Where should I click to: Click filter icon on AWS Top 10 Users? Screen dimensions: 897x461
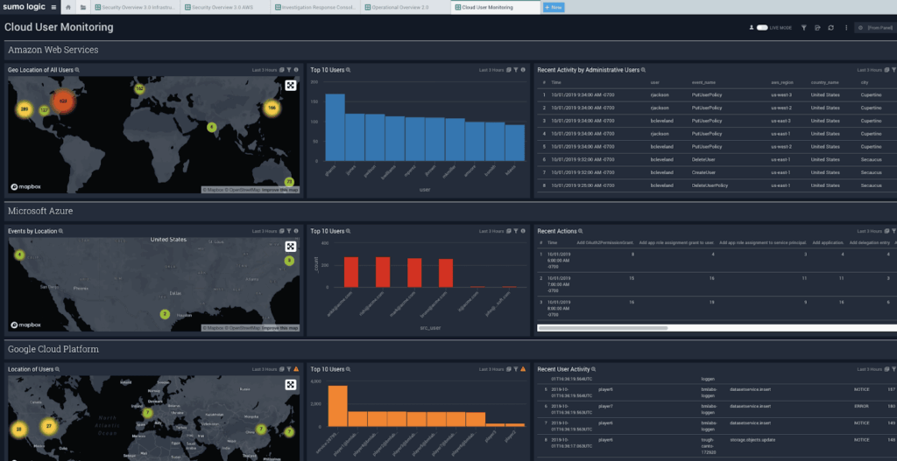(x=515, y=70)
